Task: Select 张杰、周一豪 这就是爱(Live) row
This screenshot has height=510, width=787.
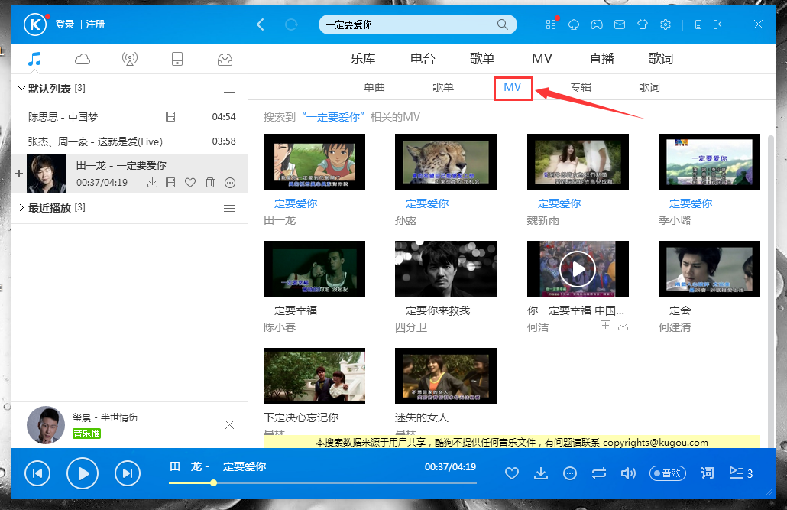Action: 129,141
